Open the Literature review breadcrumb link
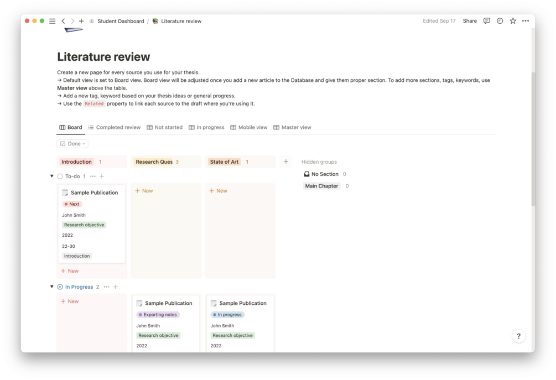556x380 pixels. pos(181,21)
